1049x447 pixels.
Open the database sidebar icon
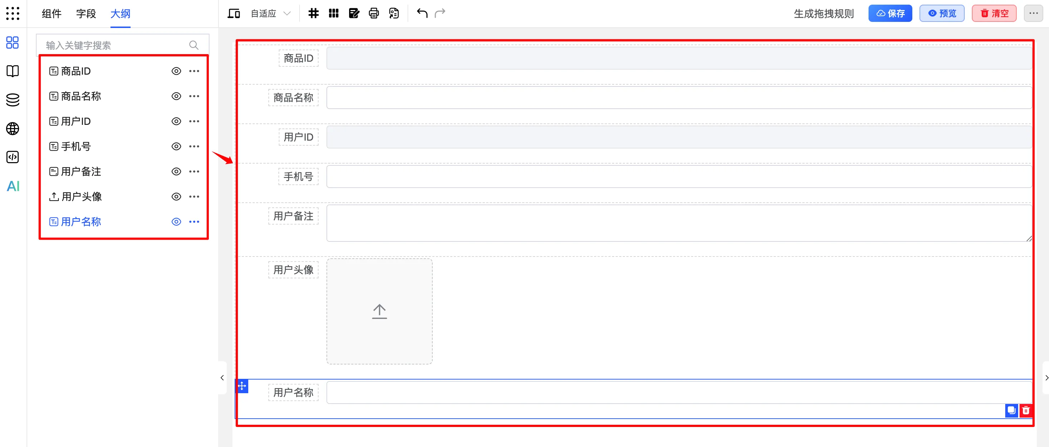(13, 100)
